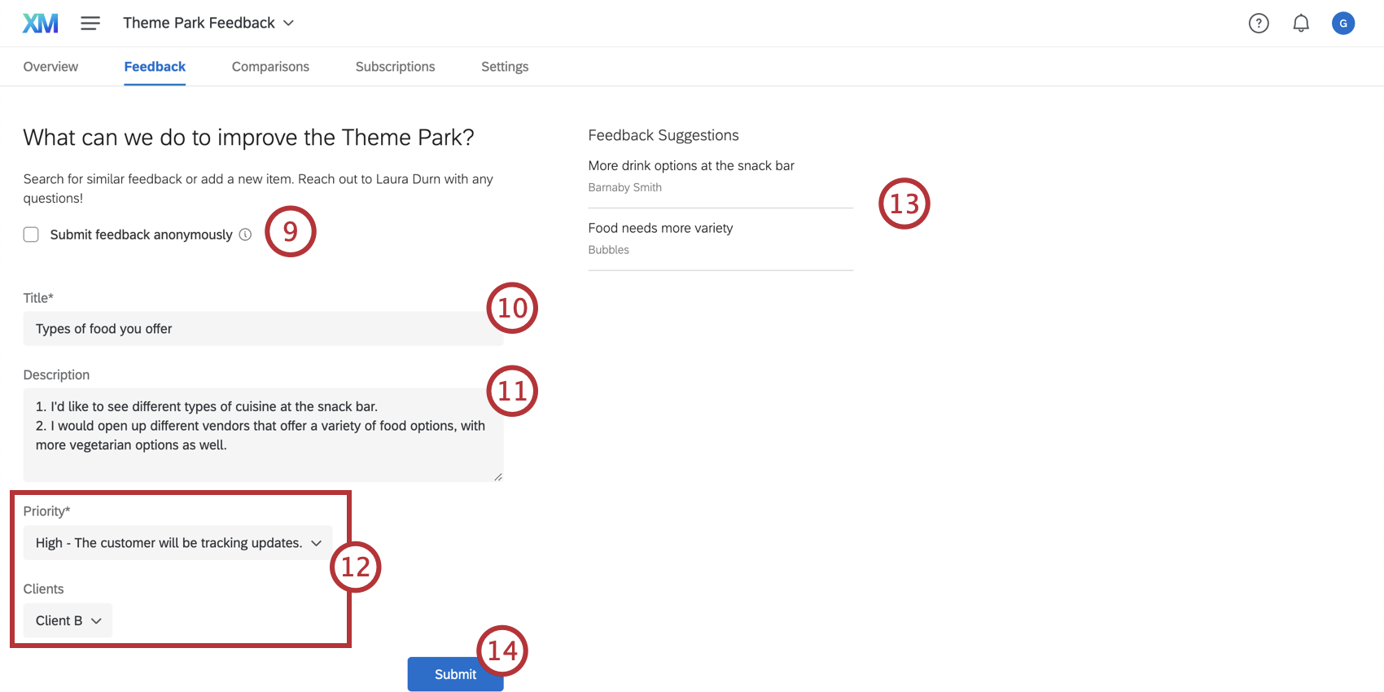Open the Clients dropdown showing Client B

(68, 620)
